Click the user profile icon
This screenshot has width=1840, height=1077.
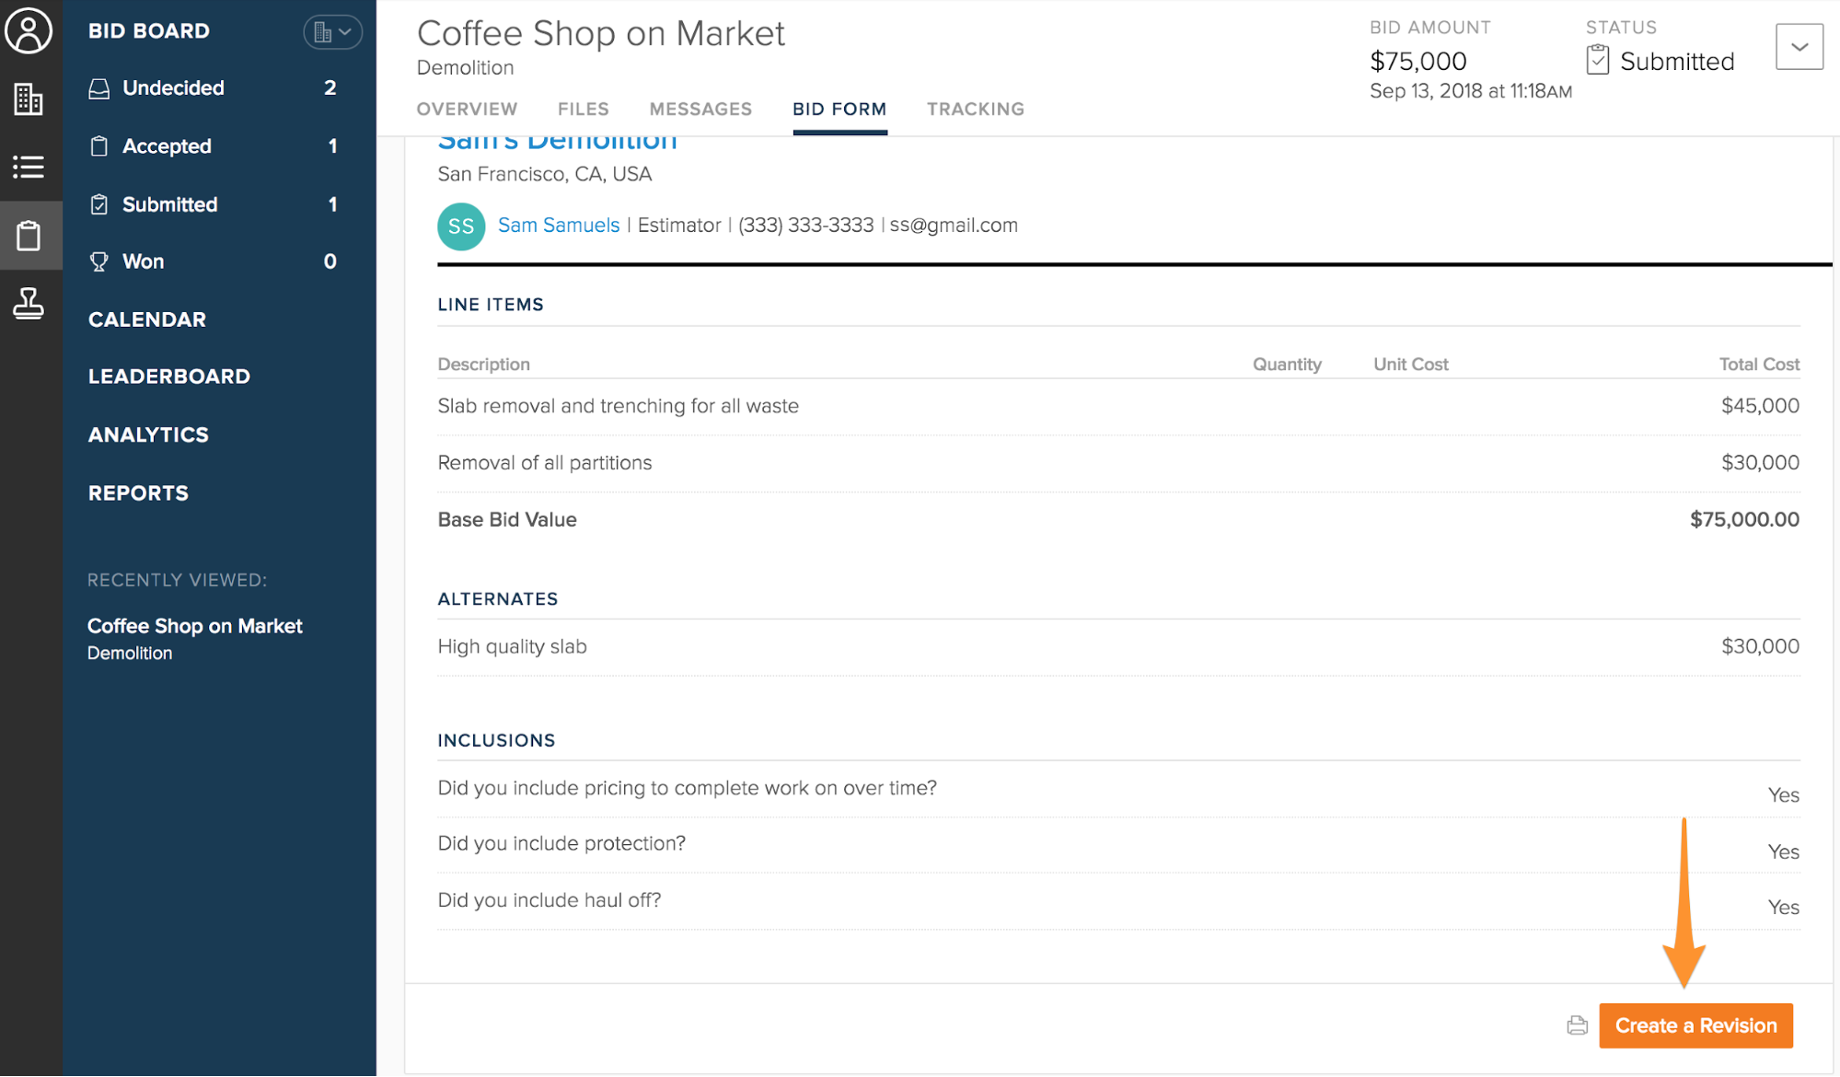tap(29, 31)
